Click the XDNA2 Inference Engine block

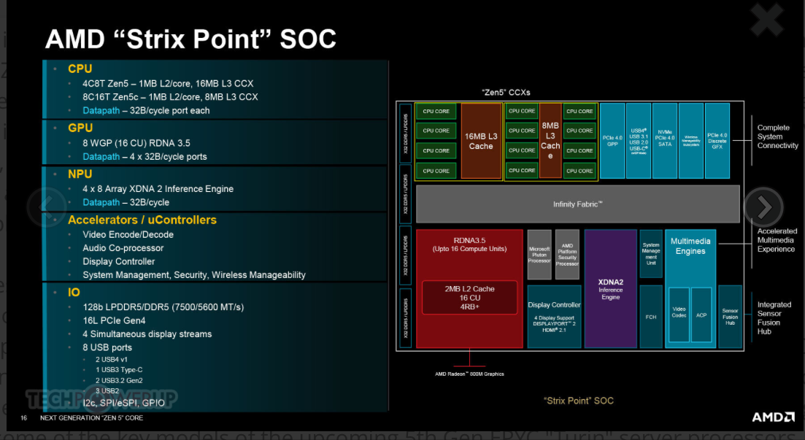(610, 289)
